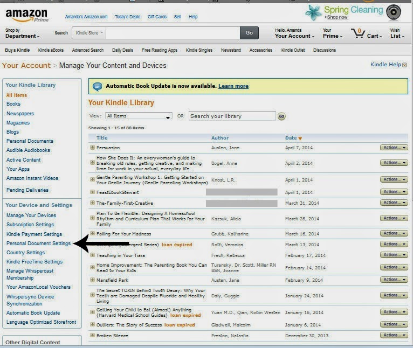Open Your Prime dropdown
The image size is (413, 348).
[x=333, y=33]
